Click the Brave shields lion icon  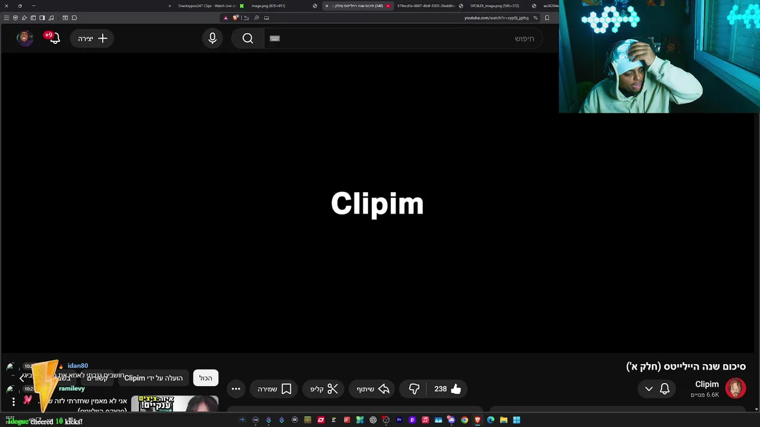(236, 18)
